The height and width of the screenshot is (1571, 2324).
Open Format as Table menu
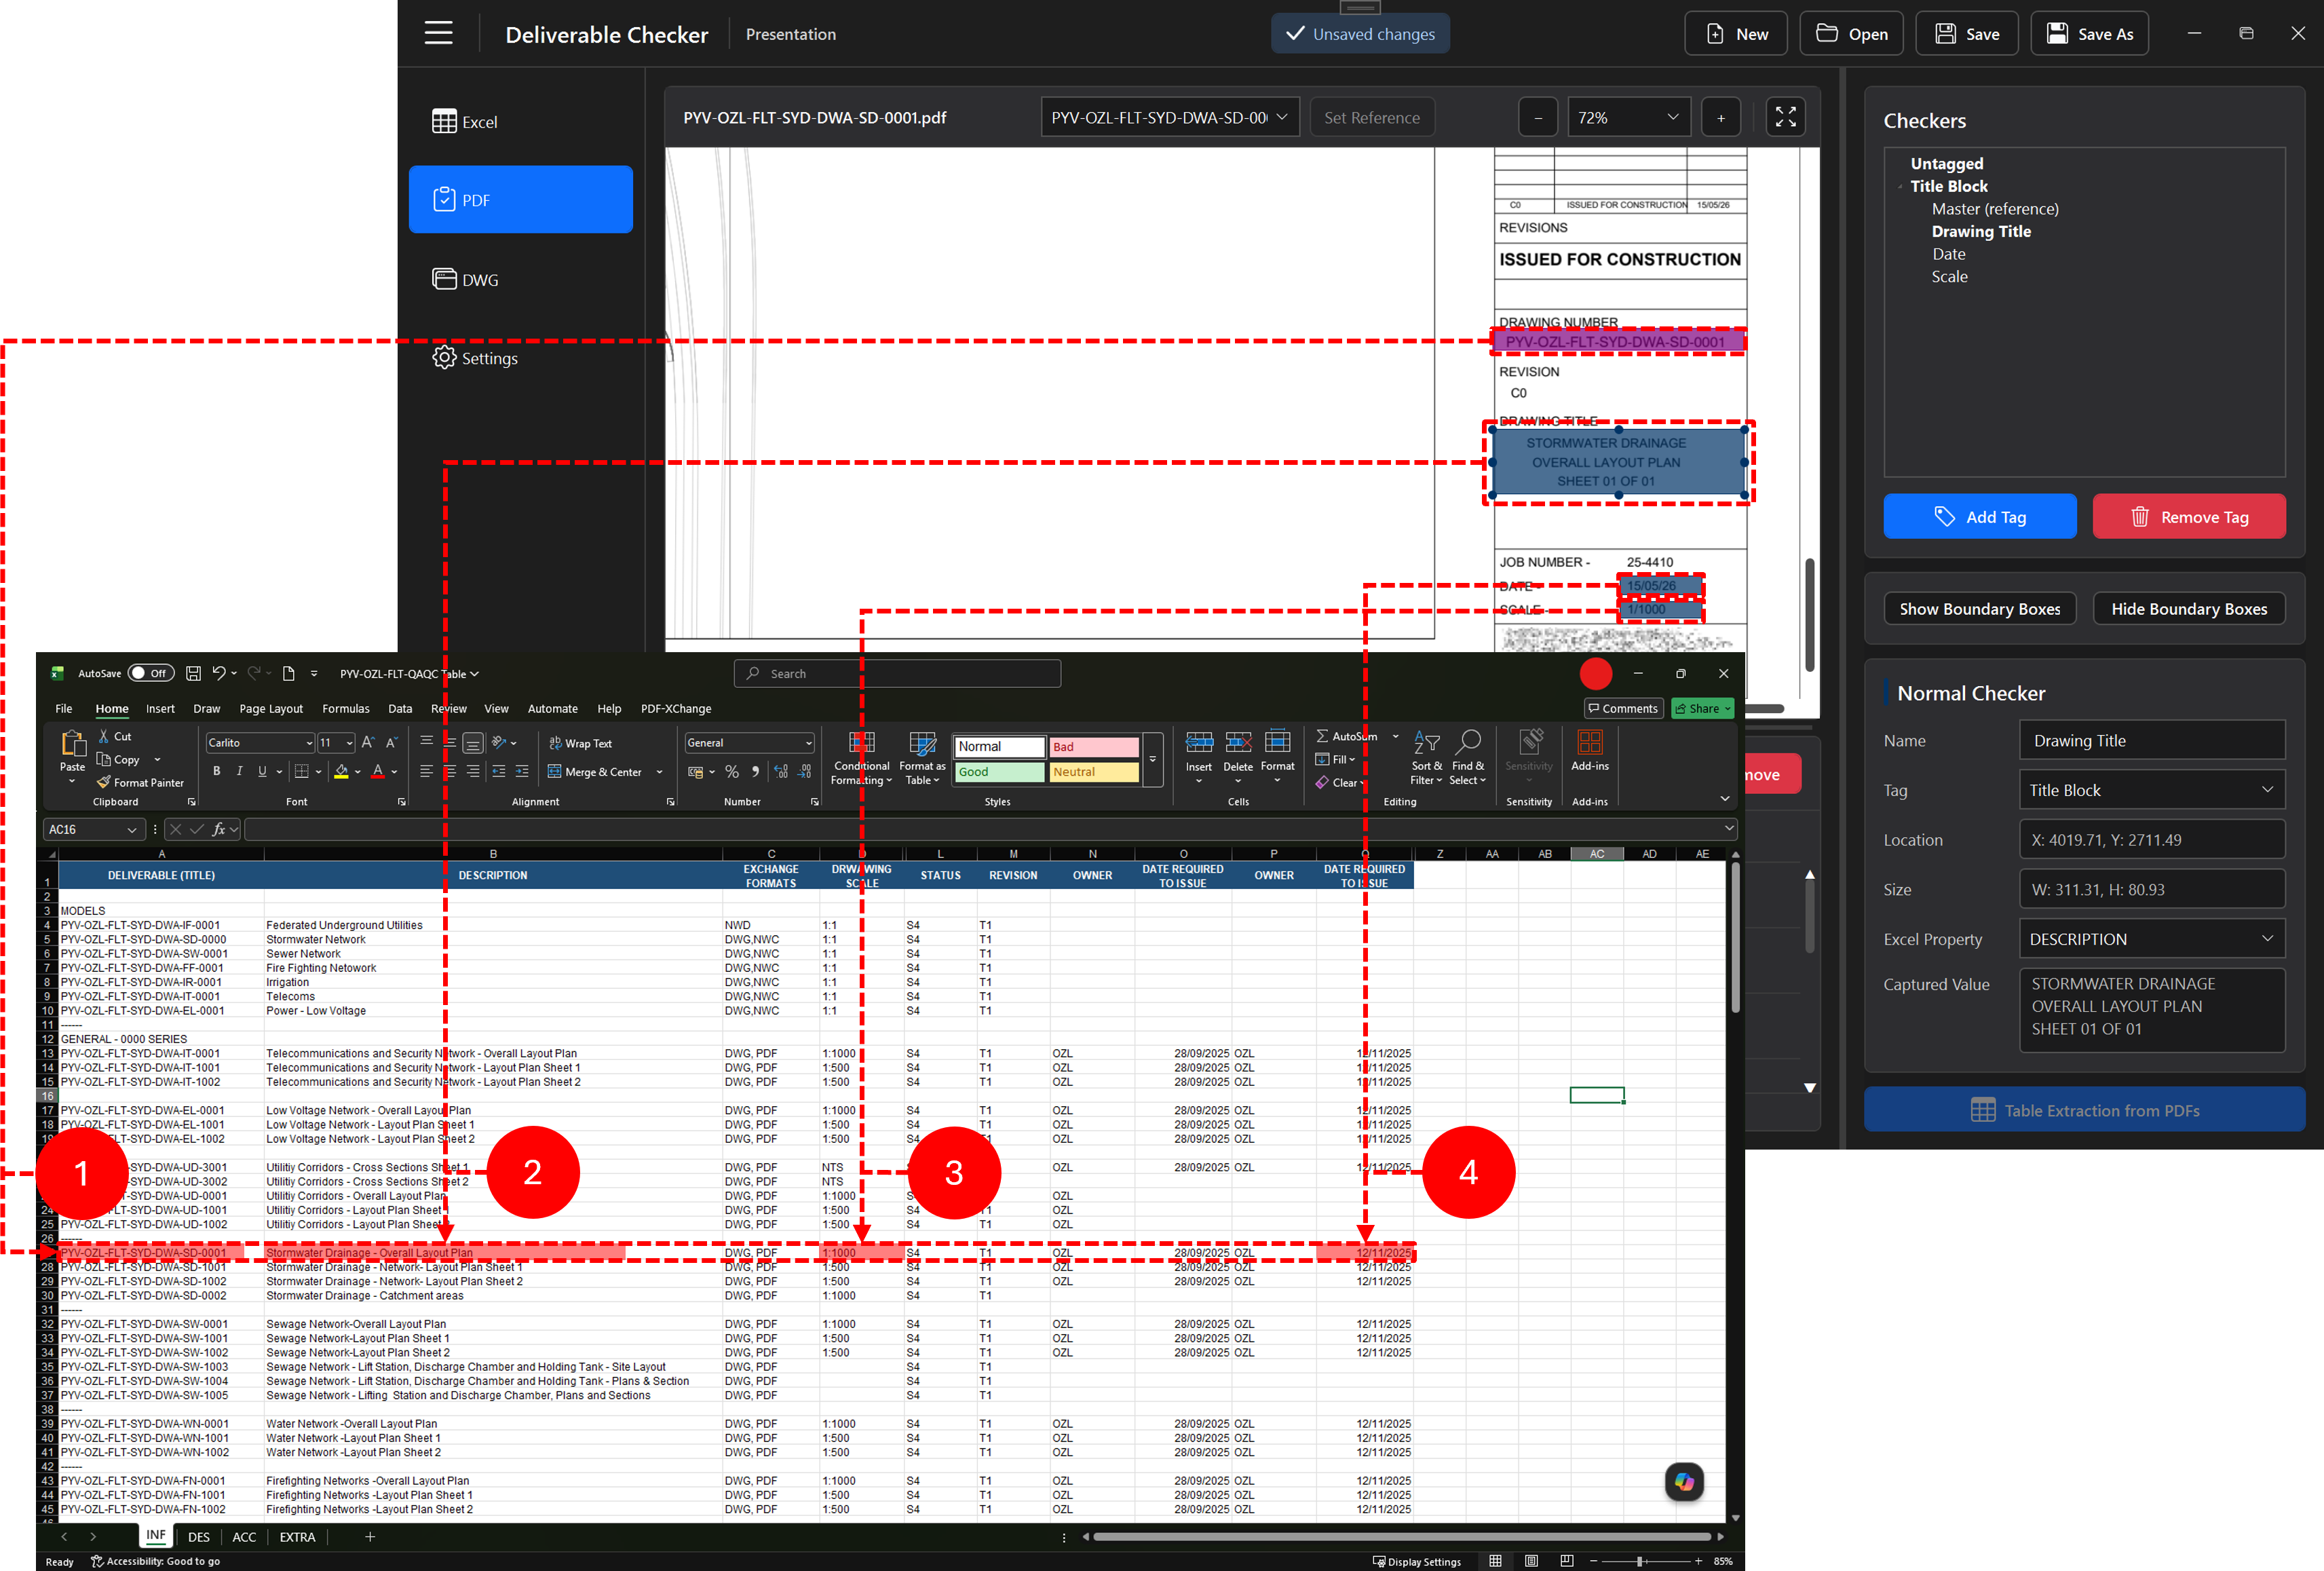[922, 757]
